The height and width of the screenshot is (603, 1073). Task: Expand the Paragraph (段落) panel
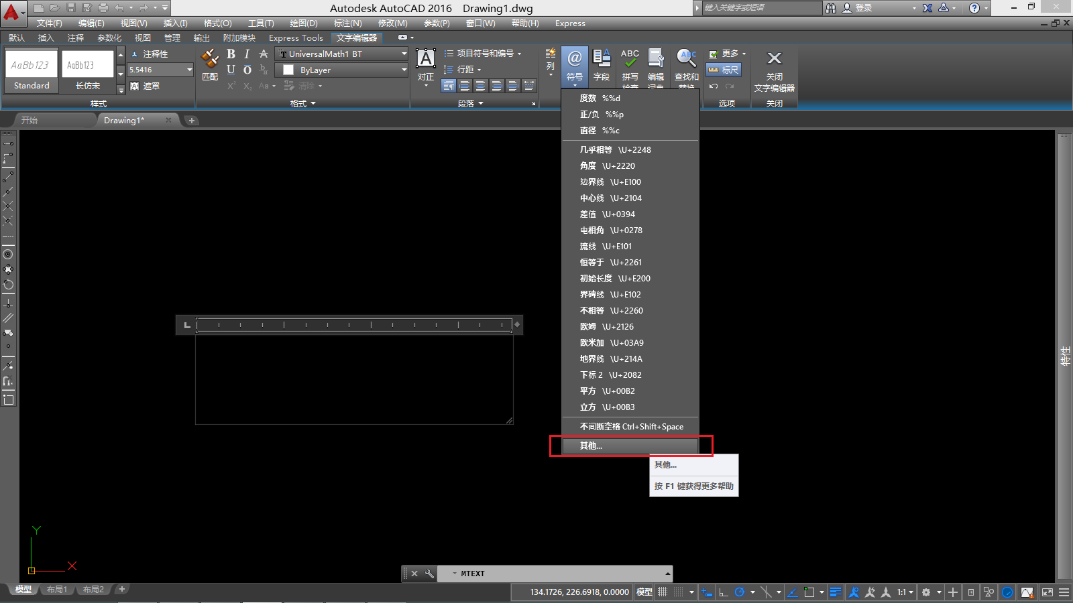pyautogui.click(x=470, y=103)
